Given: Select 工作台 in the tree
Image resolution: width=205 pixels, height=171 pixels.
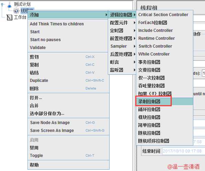Looking at the screenshot, I should tap(20, 17).
